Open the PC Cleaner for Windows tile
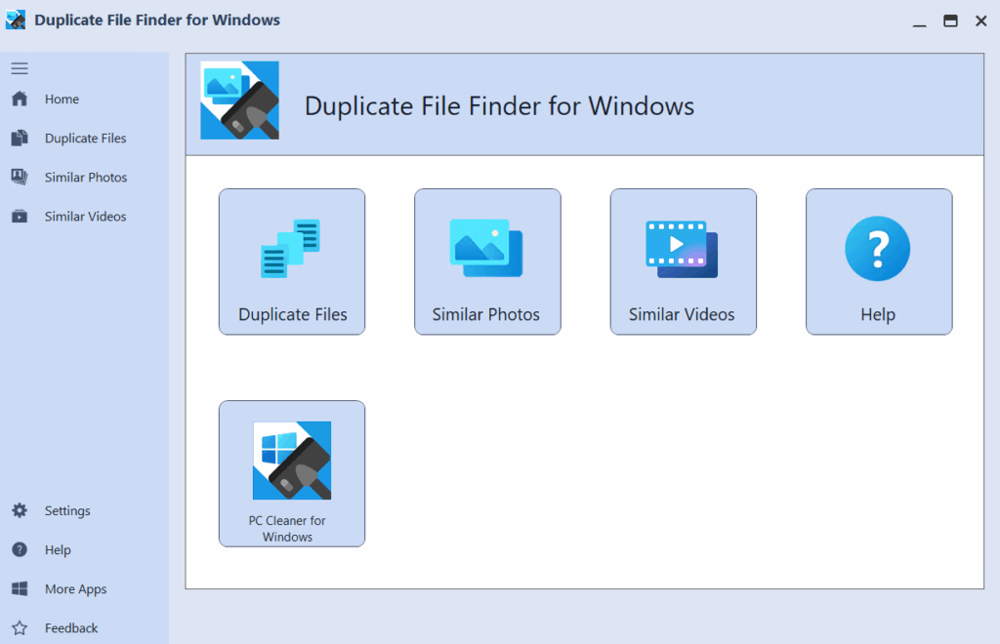The image size is (1000, 644). pyautogui.click(x=292, y=473)
